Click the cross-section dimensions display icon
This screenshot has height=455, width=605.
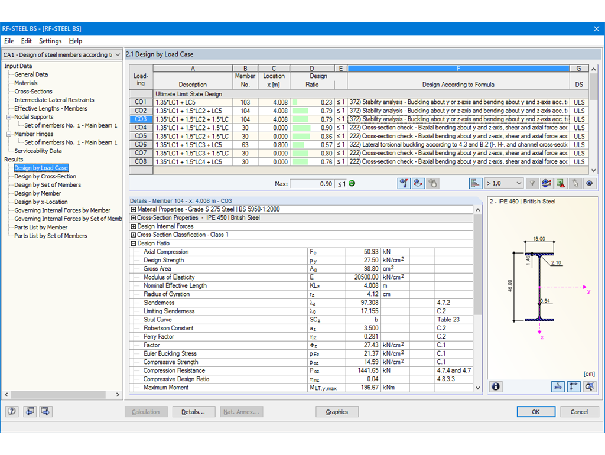(558, 386)
